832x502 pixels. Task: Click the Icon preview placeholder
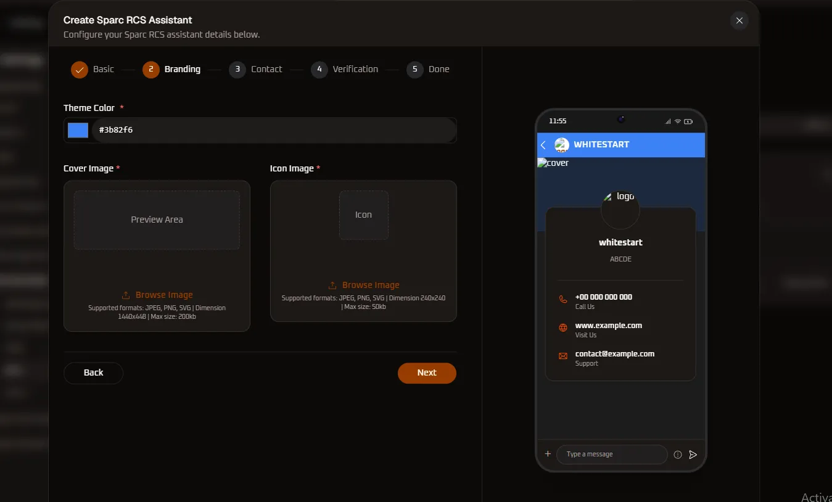point(364,215)
